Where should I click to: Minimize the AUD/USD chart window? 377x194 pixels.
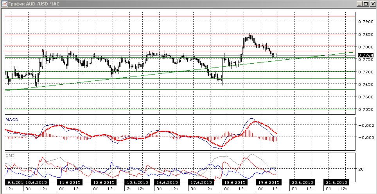(x=359, y=4)
